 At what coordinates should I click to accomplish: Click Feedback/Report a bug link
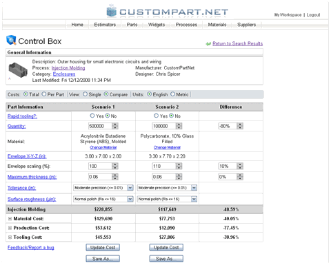pyautogui.click(x=31, y=248)
